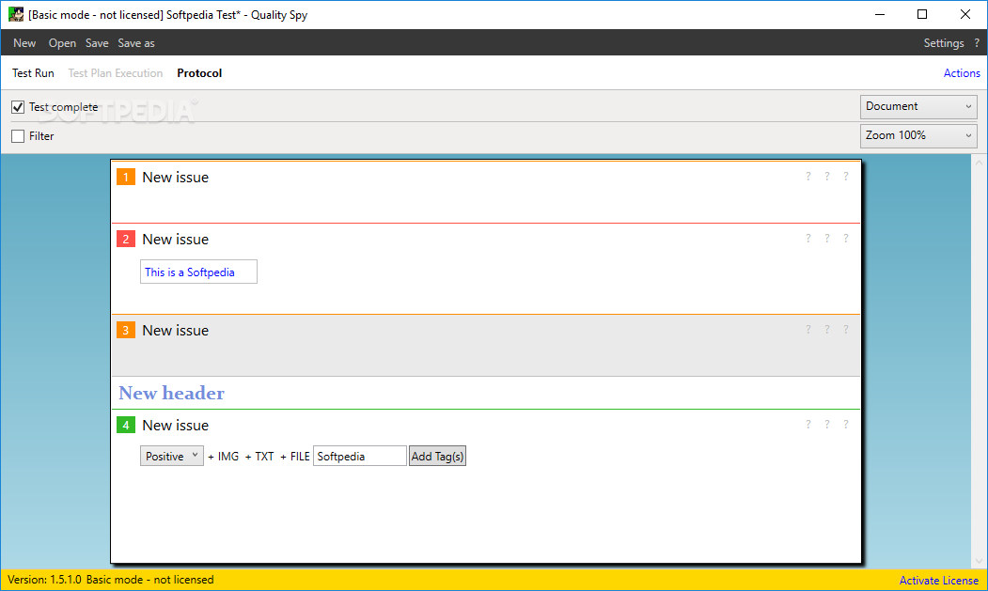The image size is (988, 591).
Task: Click the Save menu item
Action: coord(97,43)
